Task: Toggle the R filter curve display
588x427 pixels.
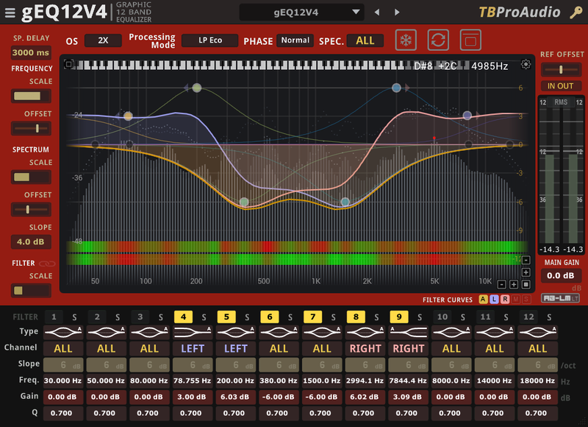Action: coord(505,300)
